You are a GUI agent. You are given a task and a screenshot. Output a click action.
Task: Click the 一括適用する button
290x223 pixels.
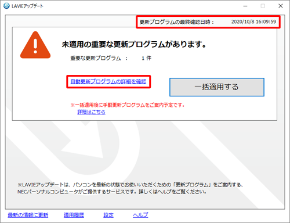click(x=217, y=87)
